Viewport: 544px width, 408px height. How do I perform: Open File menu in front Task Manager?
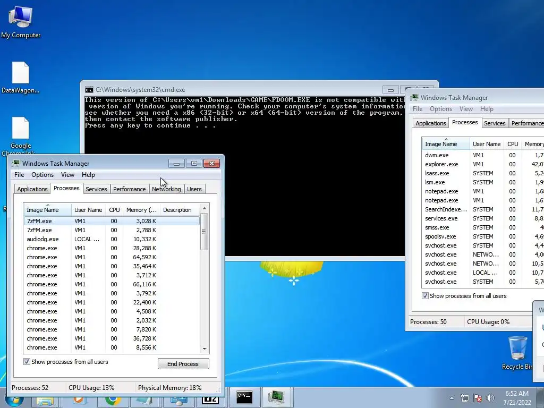tap(19, 174)
